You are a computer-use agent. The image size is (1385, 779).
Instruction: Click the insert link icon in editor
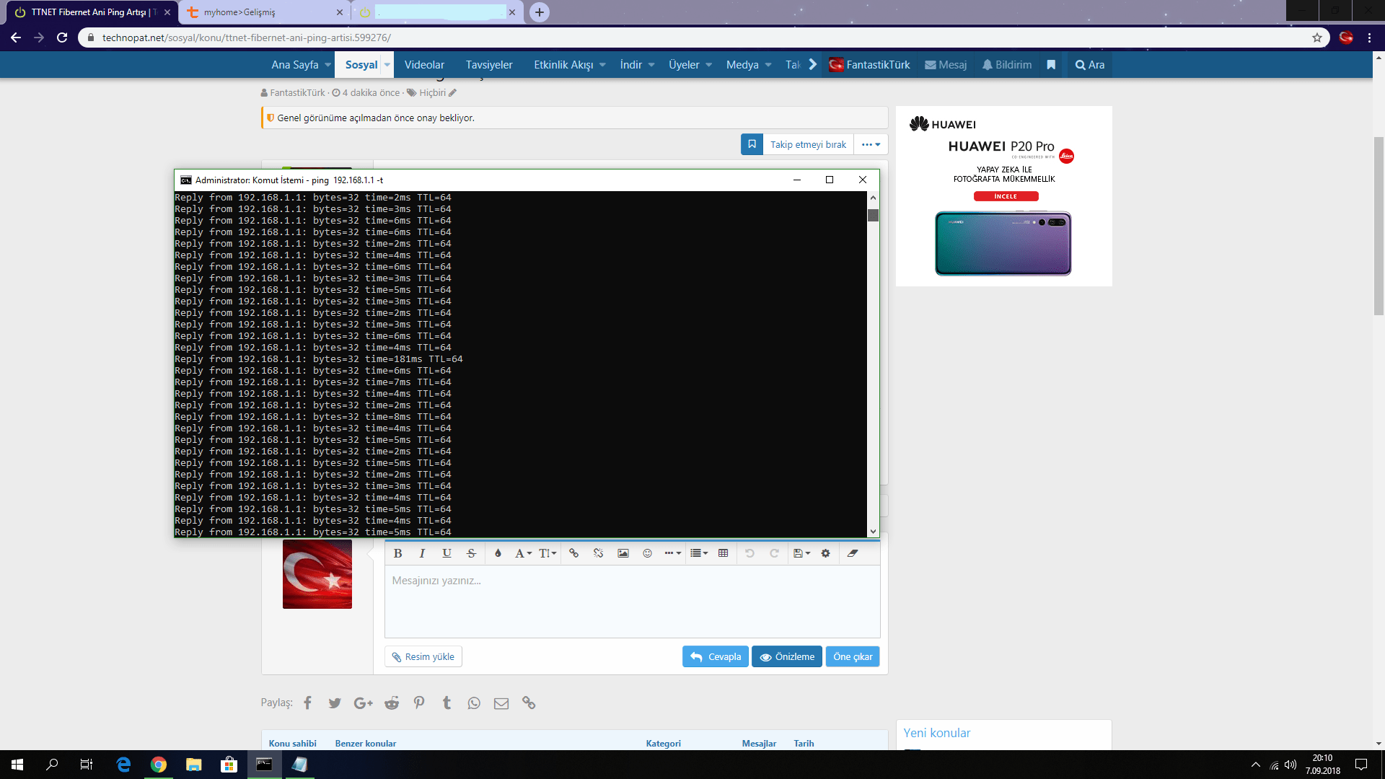click(573, 553)
